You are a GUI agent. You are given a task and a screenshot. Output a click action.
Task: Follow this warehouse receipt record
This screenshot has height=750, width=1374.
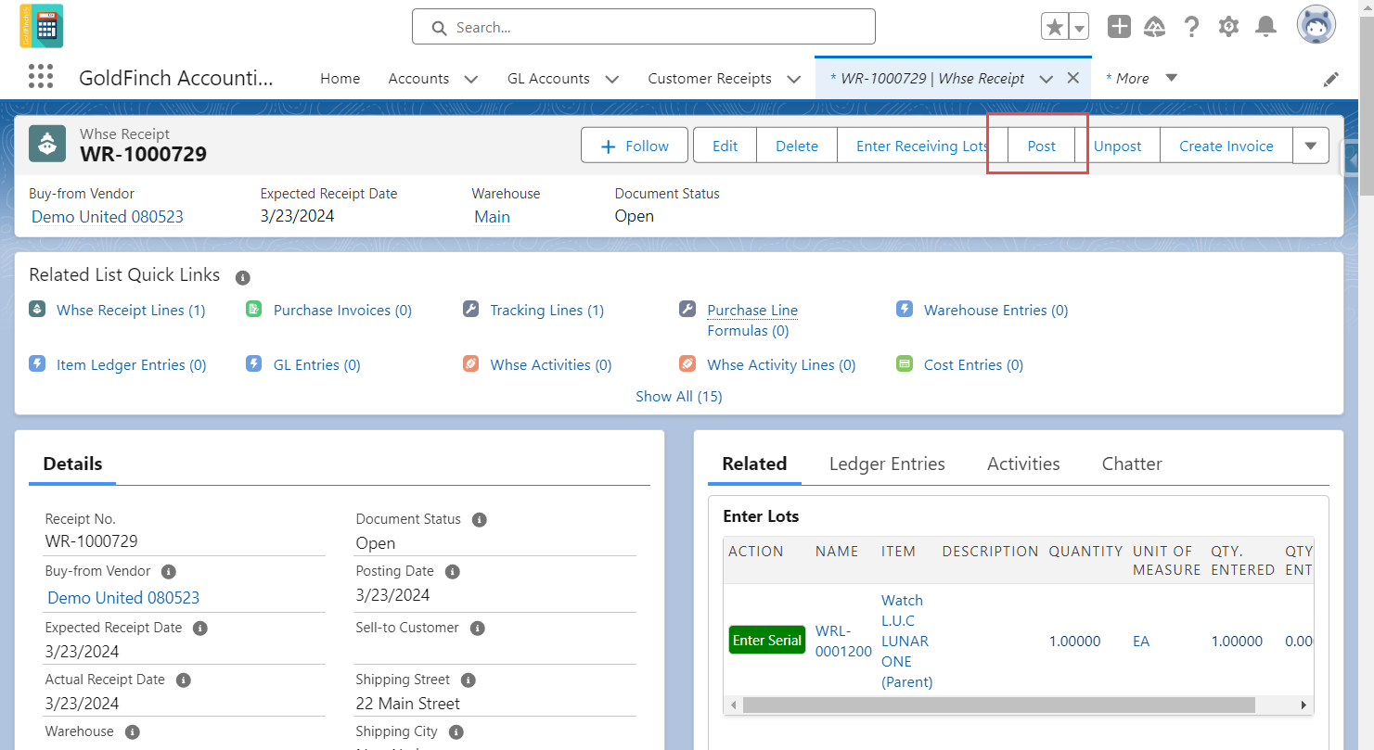pyautogui.click(x=635, y=146)
